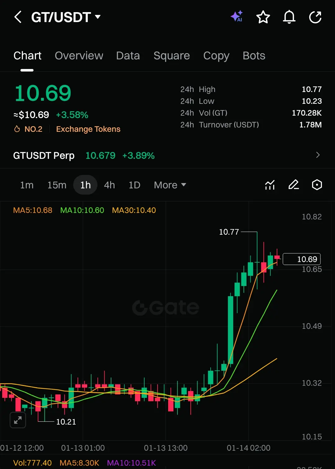
Task: Select the 1D timeframe
Action: pos(134,185)
